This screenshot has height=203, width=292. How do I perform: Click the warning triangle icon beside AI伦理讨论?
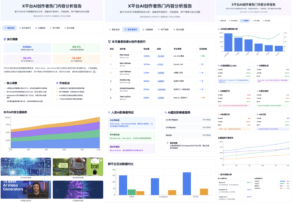[x=219, y=115]
